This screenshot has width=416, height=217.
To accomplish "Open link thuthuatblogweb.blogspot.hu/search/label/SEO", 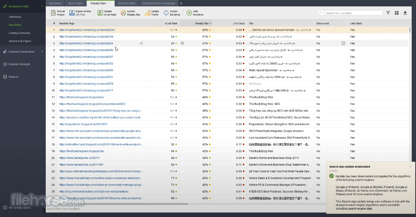I will (x=92, y=104).
